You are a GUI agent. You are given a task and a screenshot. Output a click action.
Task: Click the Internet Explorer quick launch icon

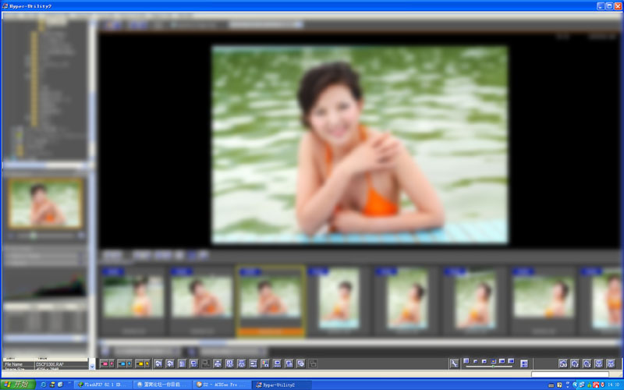(44, 385)
